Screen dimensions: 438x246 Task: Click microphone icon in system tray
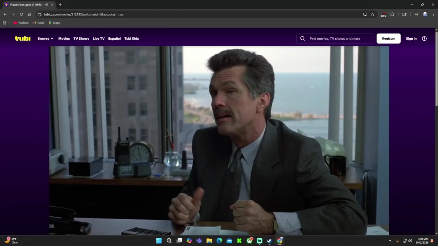[x=397, y=241]
